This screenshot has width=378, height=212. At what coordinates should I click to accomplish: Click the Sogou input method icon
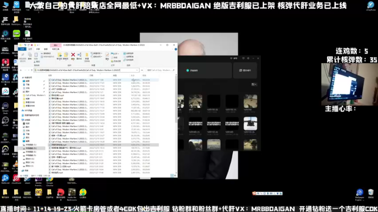coord(254,193)
